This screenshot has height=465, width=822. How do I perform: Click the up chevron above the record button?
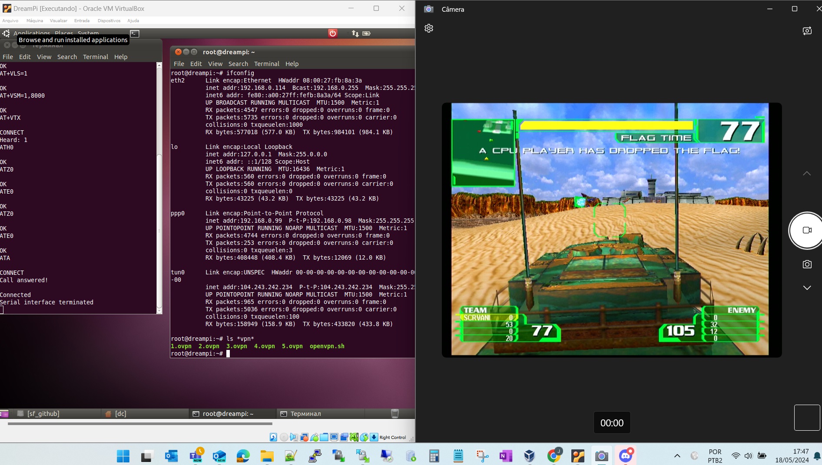807,173
